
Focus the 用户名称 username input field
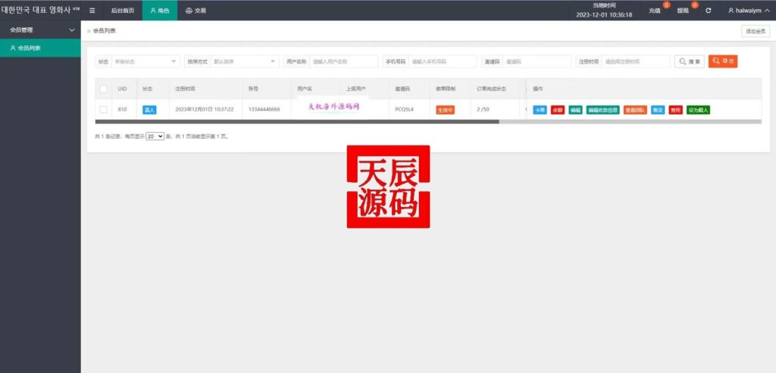[x=343, y=61]
